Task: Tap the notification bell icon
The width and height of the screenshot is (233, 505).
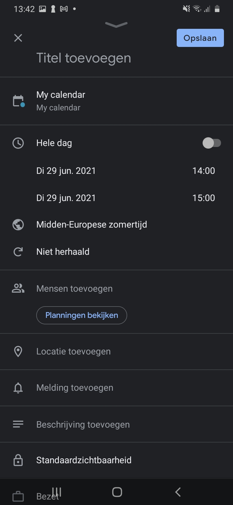Action: (x=18, y=388)
